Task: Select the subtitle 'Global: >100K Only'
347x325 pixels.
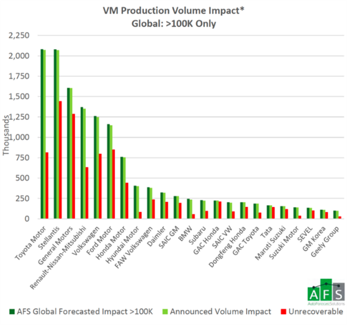Action: tap(173, 23)
